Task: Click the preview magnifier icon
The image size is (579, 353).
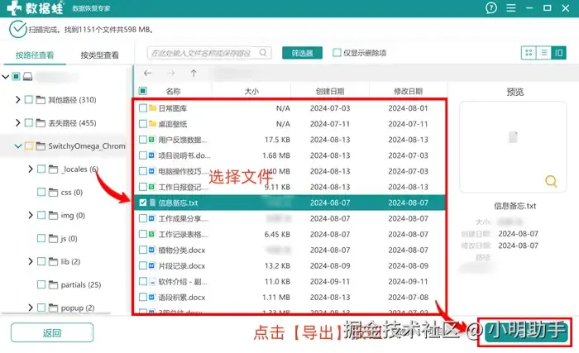Action: click(551, 181)
